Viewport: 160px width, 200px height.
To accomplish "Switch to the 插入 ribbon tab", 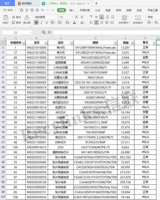I will [72, 10].
